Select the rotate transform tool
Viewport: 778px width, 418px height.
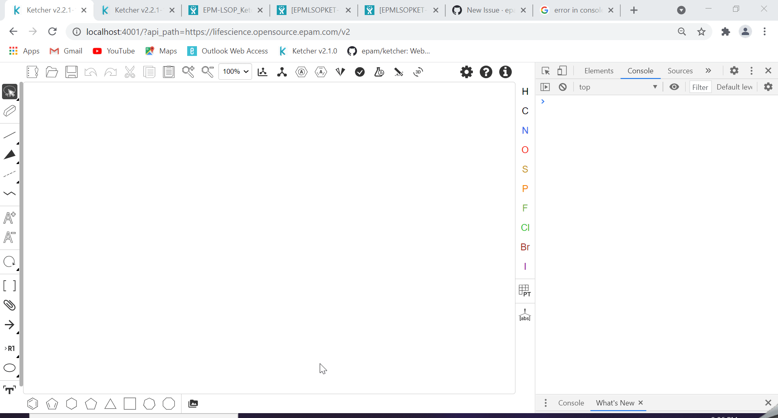click(x=10, y=262)
